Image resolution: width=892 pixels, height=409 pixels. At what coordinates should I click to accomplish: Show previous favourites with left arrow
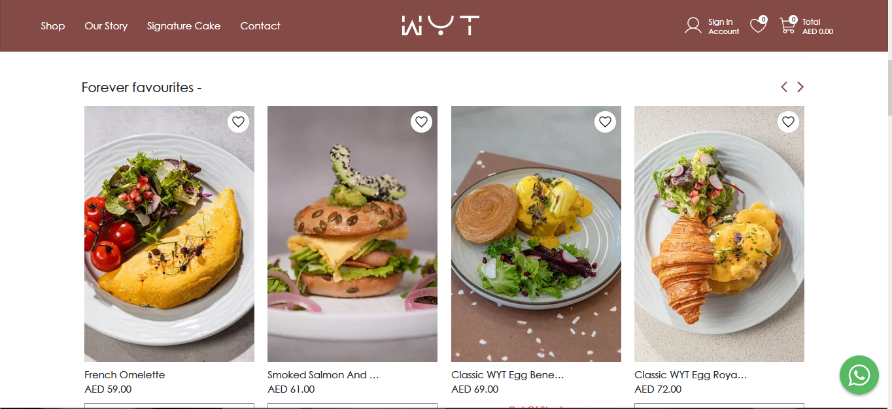pos(784,87)
